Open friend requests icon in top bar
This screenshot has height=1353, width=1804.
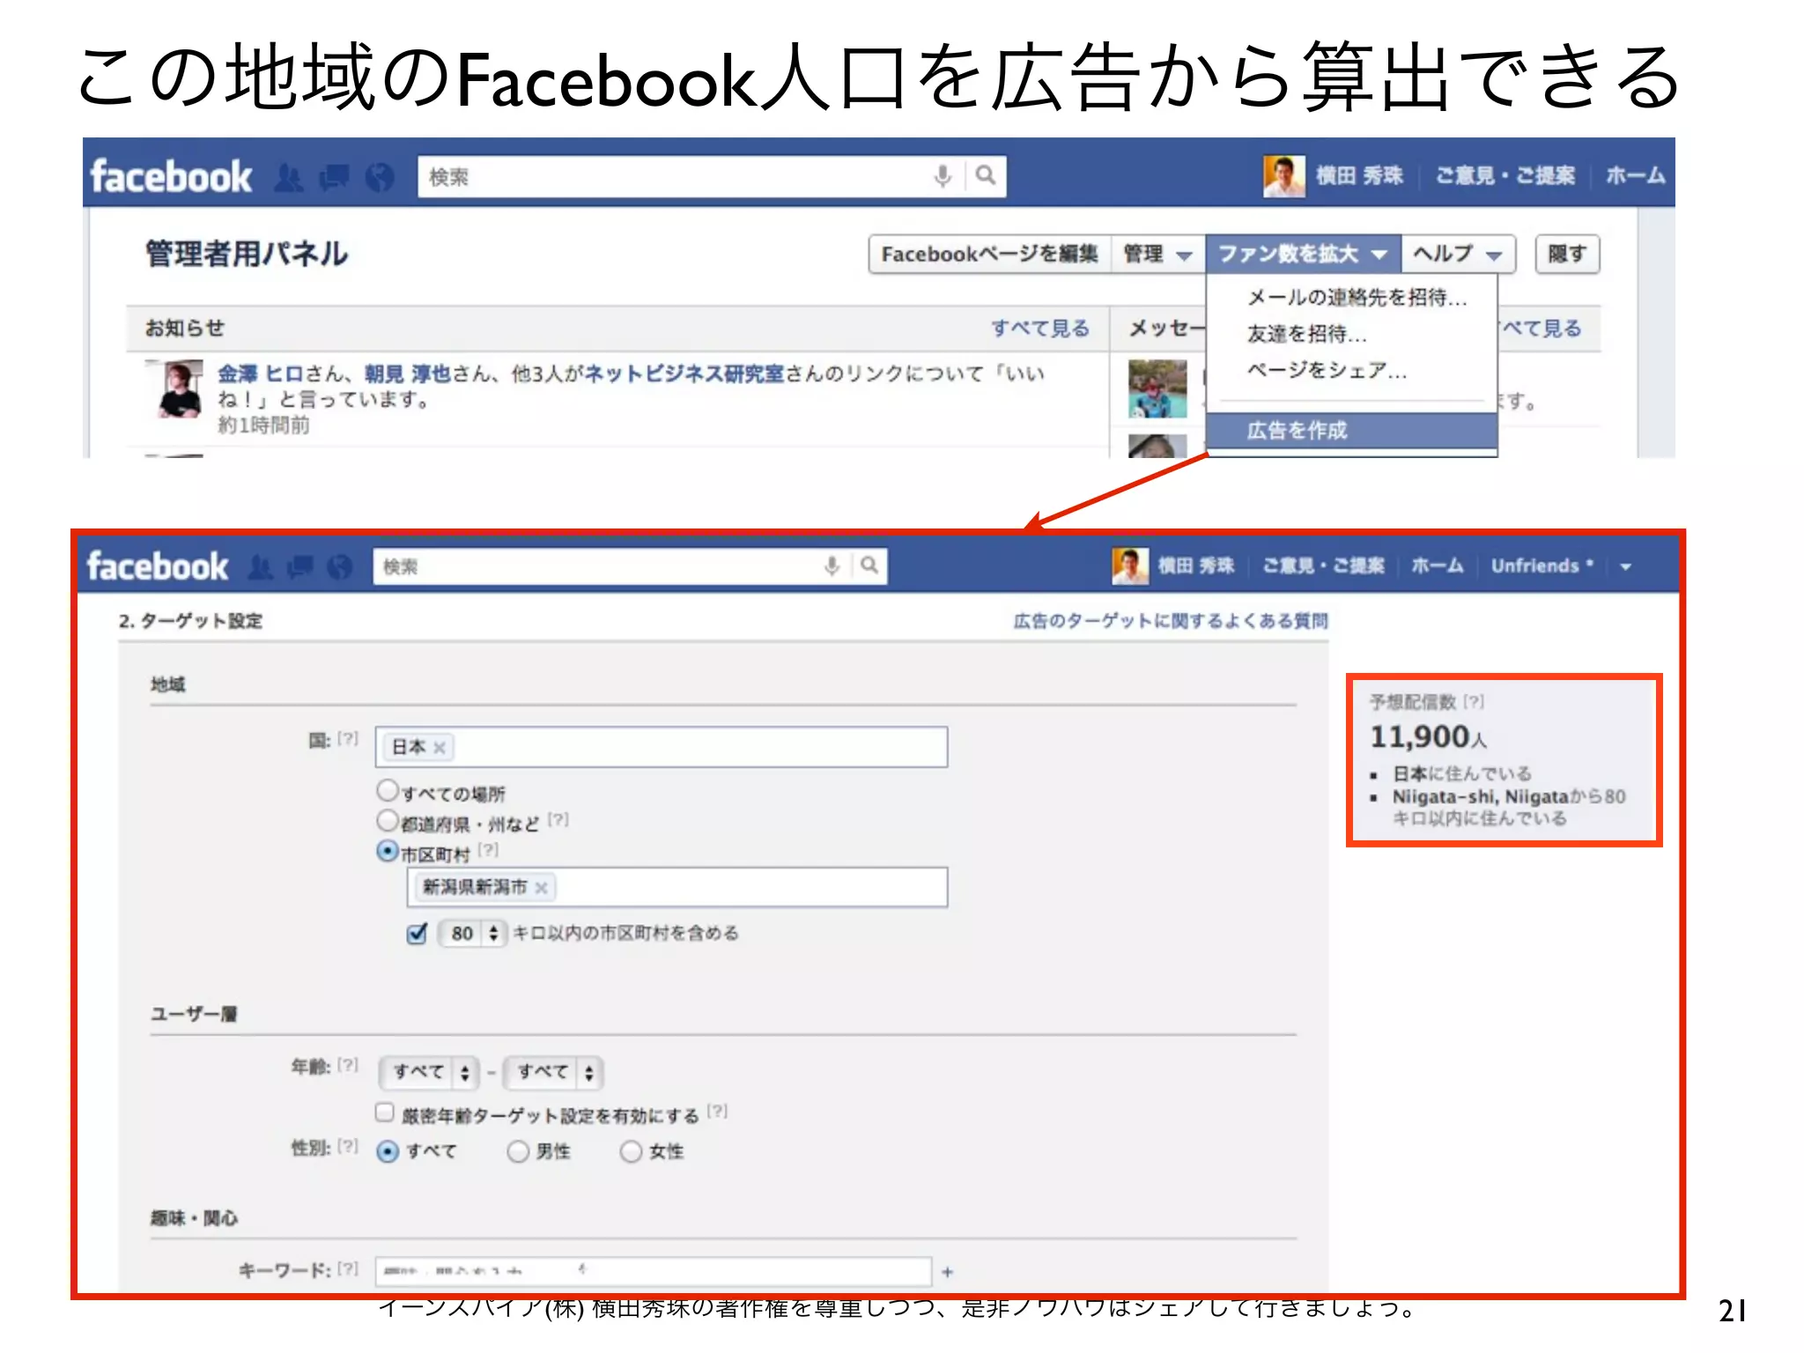tap(289, 178)
